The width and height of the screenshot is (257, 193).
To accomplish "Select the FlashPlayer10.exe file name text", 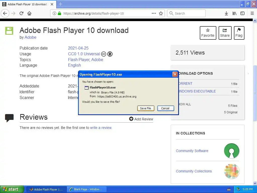I will (x=103, y=87).
